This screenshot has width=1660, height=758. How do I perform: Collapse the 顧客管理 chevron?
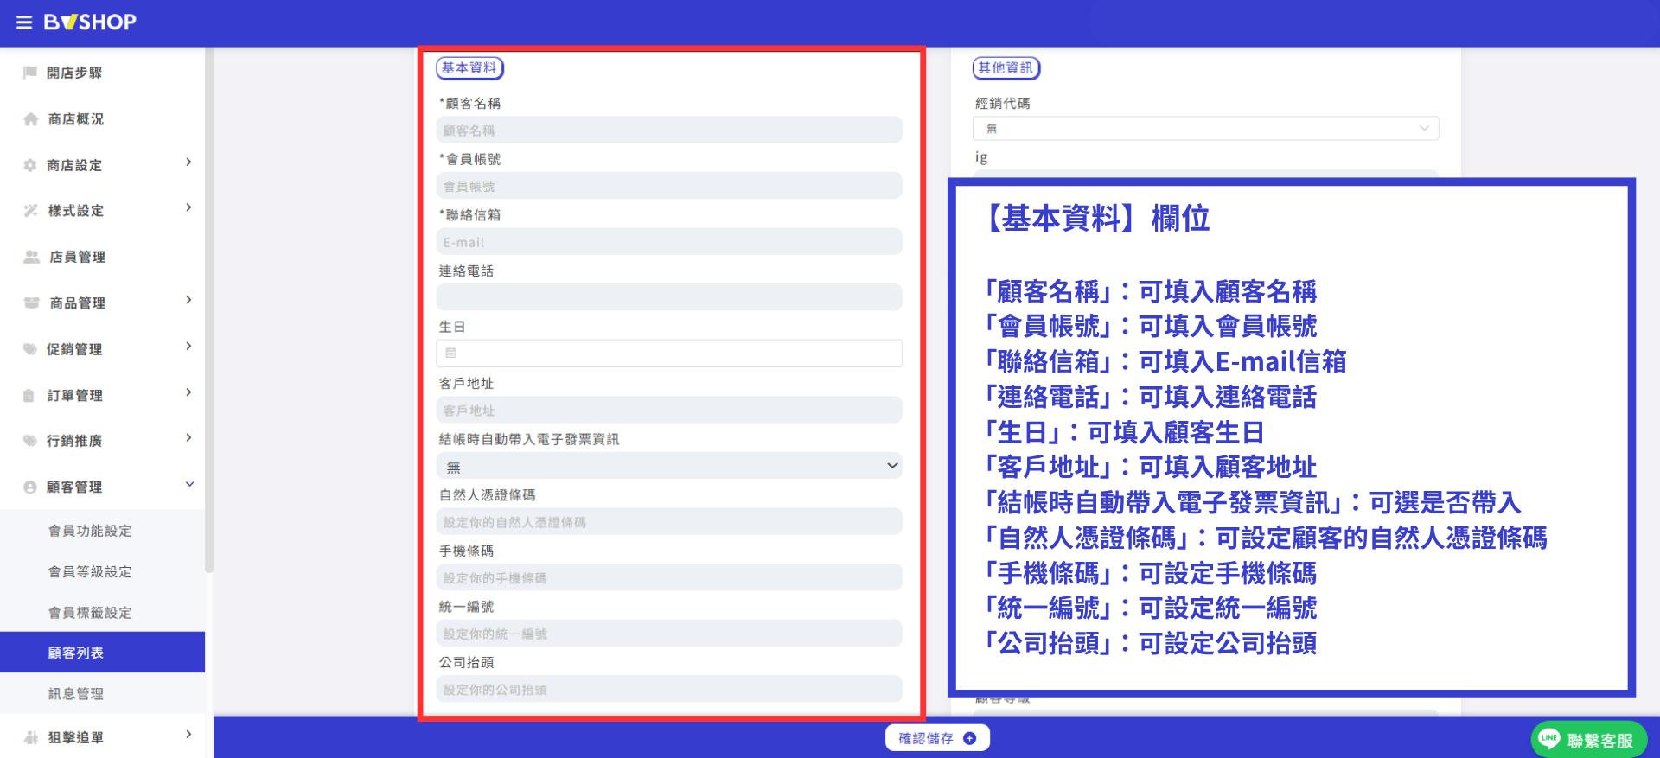tap(189, 484)
